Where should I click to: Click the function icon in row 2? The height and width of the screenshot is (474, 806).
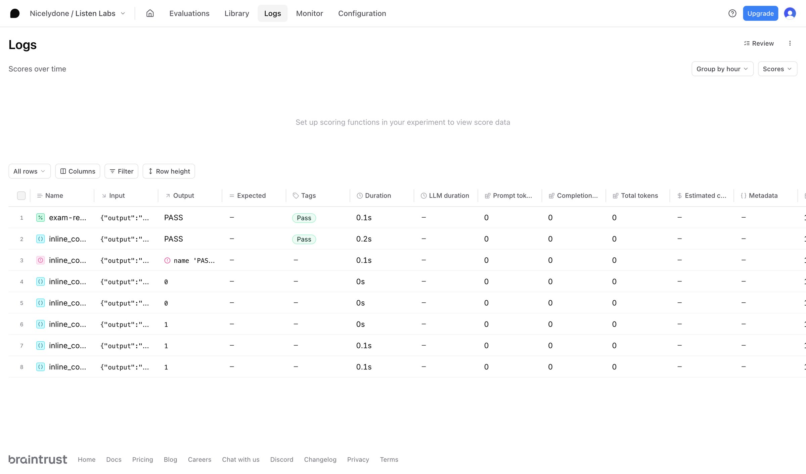(x=40, y=239)
